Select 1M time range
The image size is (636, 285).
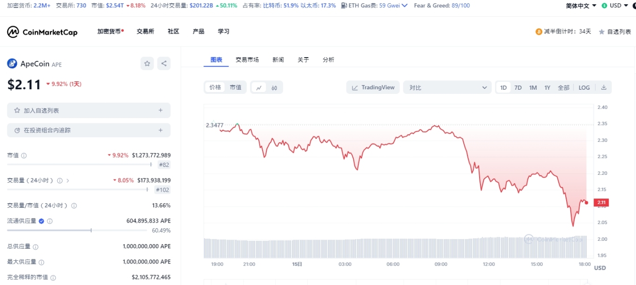click(x=533, y=87)
